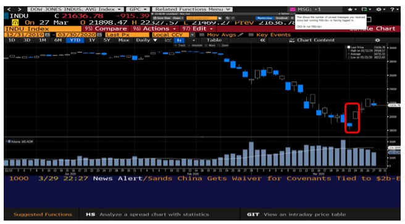Select the candlestick chart type icon
Viewport: 405px width, 224px height.
pyautogui.click(x=179, y=40)
